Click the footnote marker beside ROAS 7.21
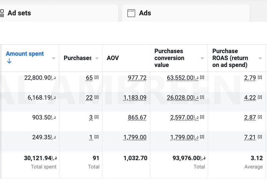267x179 pixels. click(260, 137)
